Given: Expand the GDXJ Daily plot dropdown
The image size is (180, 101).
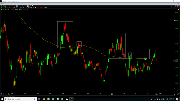Looking at the screenshot, I should [9, 10].
